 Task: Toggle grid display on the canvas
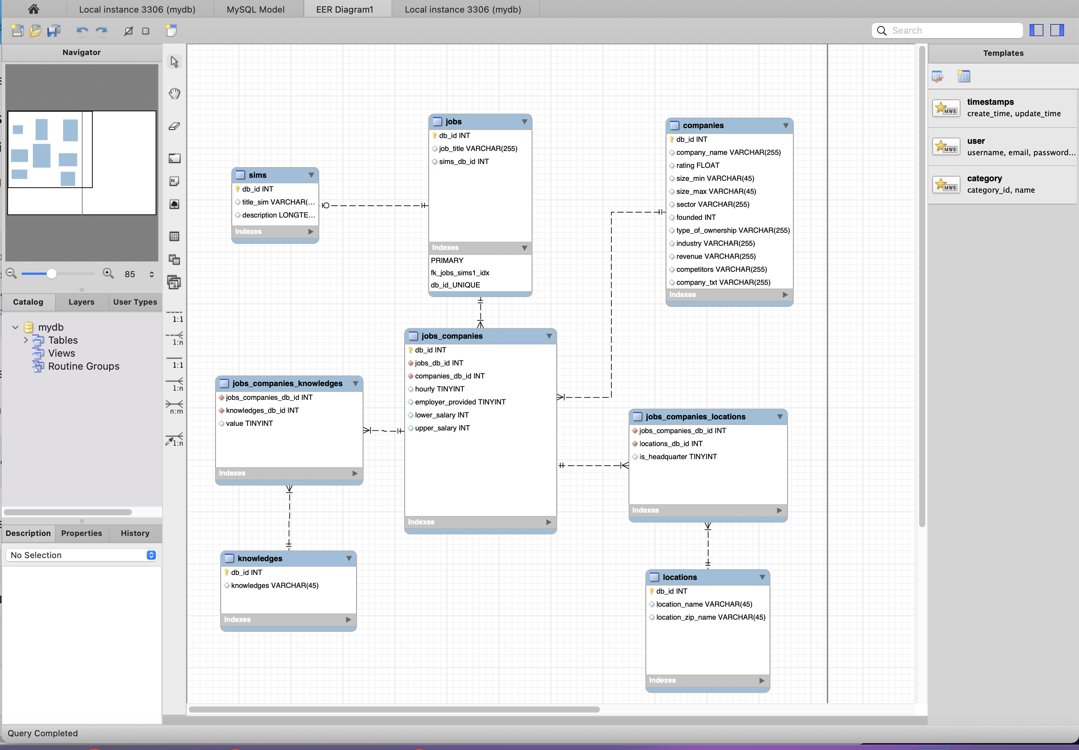pyautogui.click(x=145, y=31)
